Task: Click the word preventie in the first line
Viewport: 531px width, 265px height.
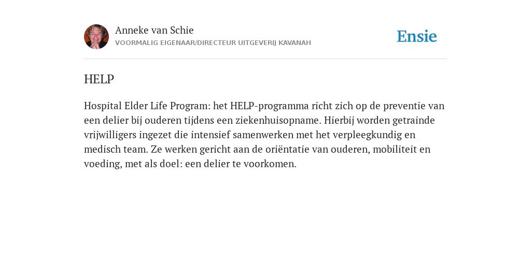Action: [404, 106]
